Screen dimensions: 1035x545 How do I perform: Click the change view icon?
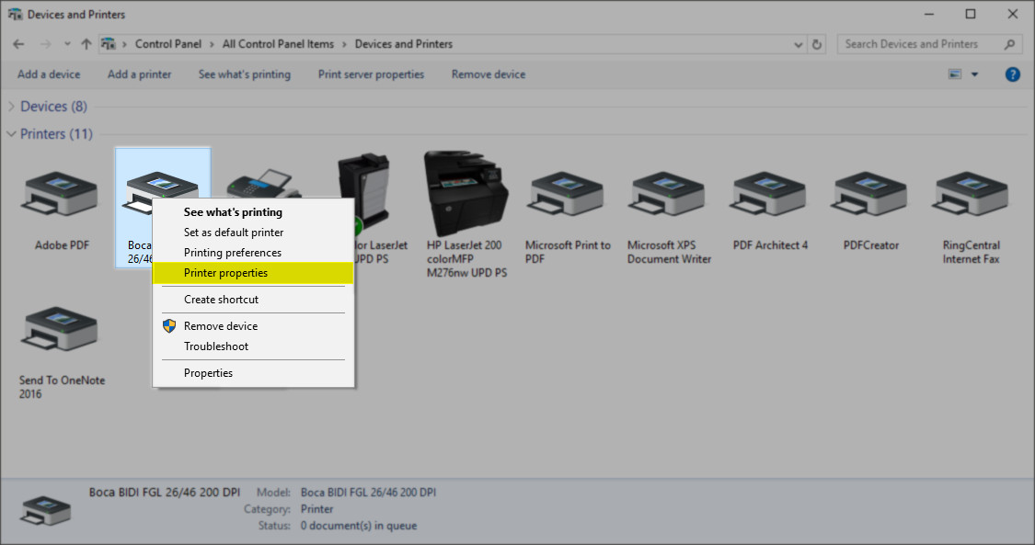(955, 74)
